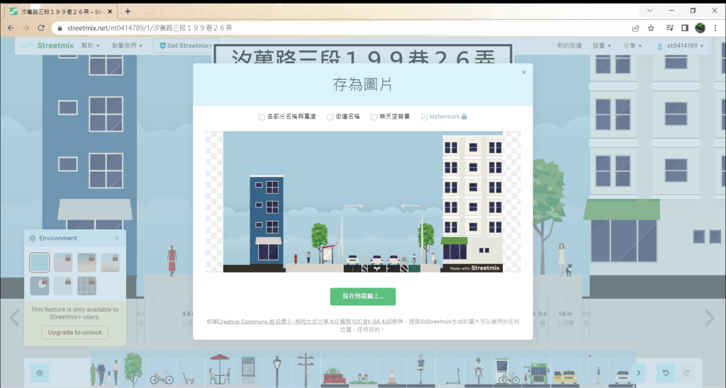This screenshot has height=388, width=726.
Task: Click 新的街道 in the top menu
Action: click(569, 45)
